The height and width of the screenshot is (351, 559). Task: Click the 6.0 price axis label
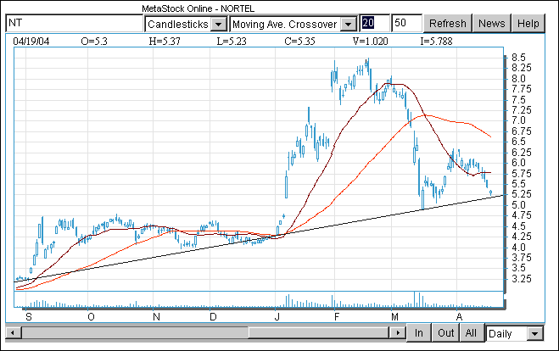click(518, 163)
